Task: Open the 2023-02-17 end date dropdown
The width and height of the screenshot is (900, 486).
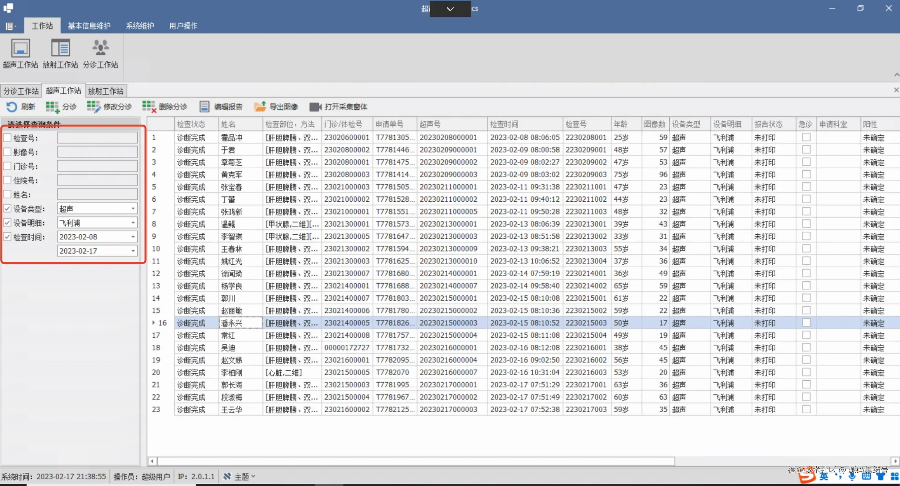Action: [x=133, y=251]
